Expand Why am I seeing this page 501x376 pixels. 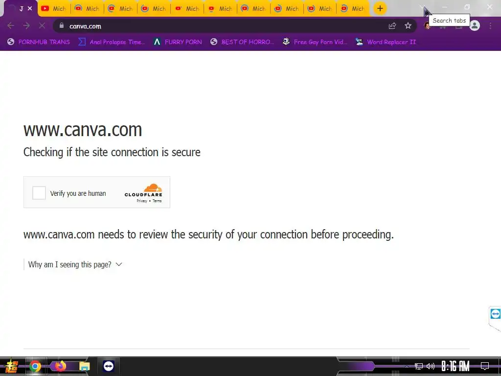click(x=75, y=265)
